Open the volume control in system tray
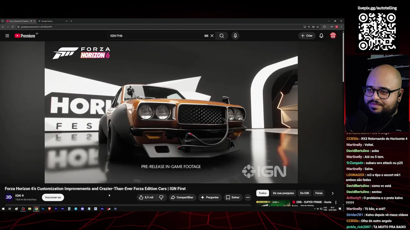 [x=318, y=209]
